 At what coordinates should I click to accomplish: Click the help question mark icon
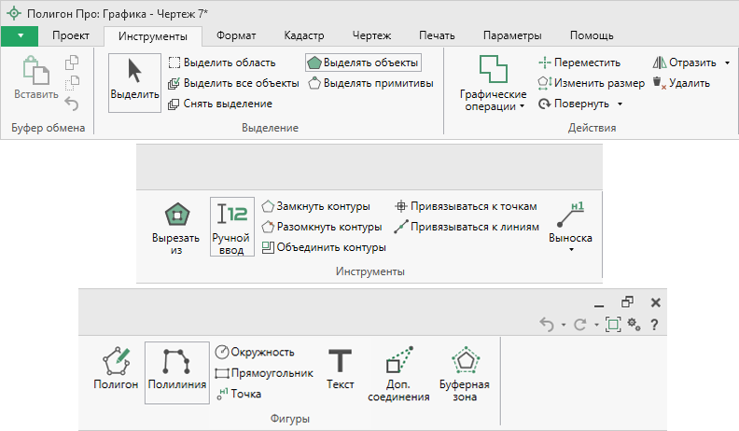(654, 325)
